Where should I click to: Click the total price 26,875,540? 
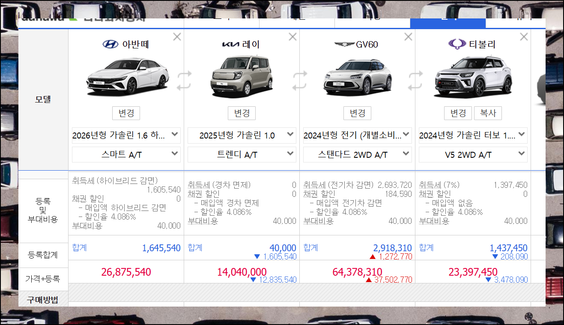pyautogui.click(x=126, y=272)
